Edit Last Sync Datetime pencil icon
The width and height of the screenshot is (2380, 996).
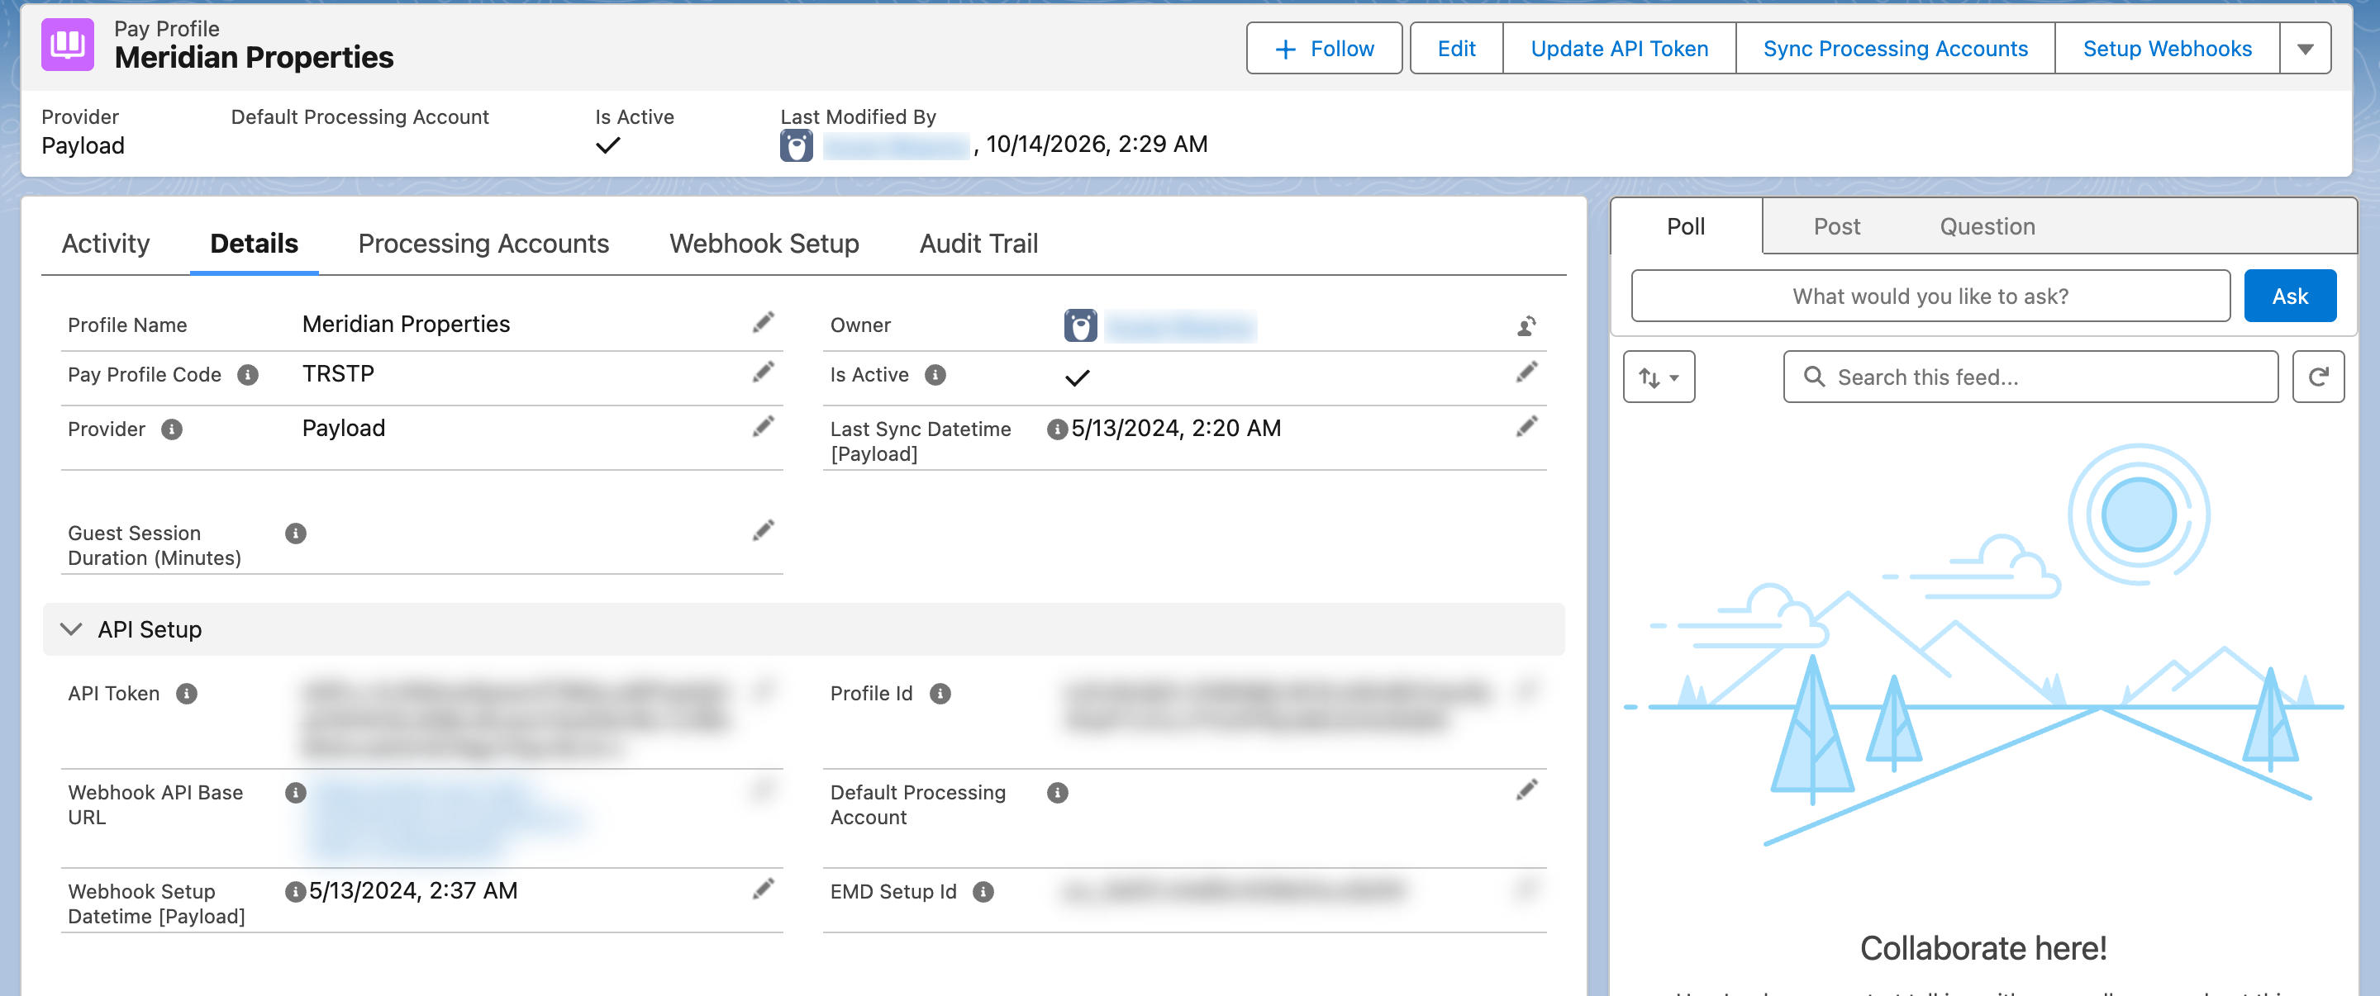(x=1526, y=426)
